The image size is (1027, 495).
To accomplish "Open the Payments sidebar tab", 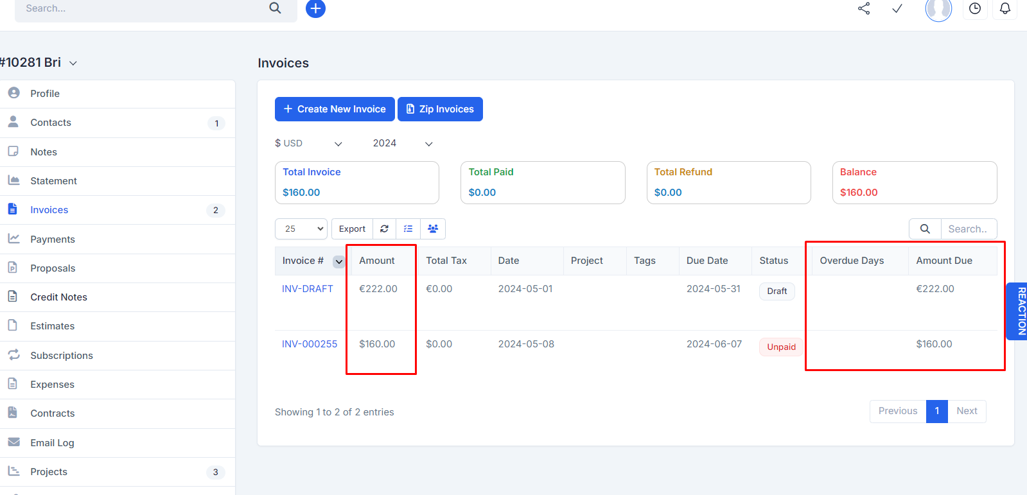I will pyautogui.click(x=53, y=239).
